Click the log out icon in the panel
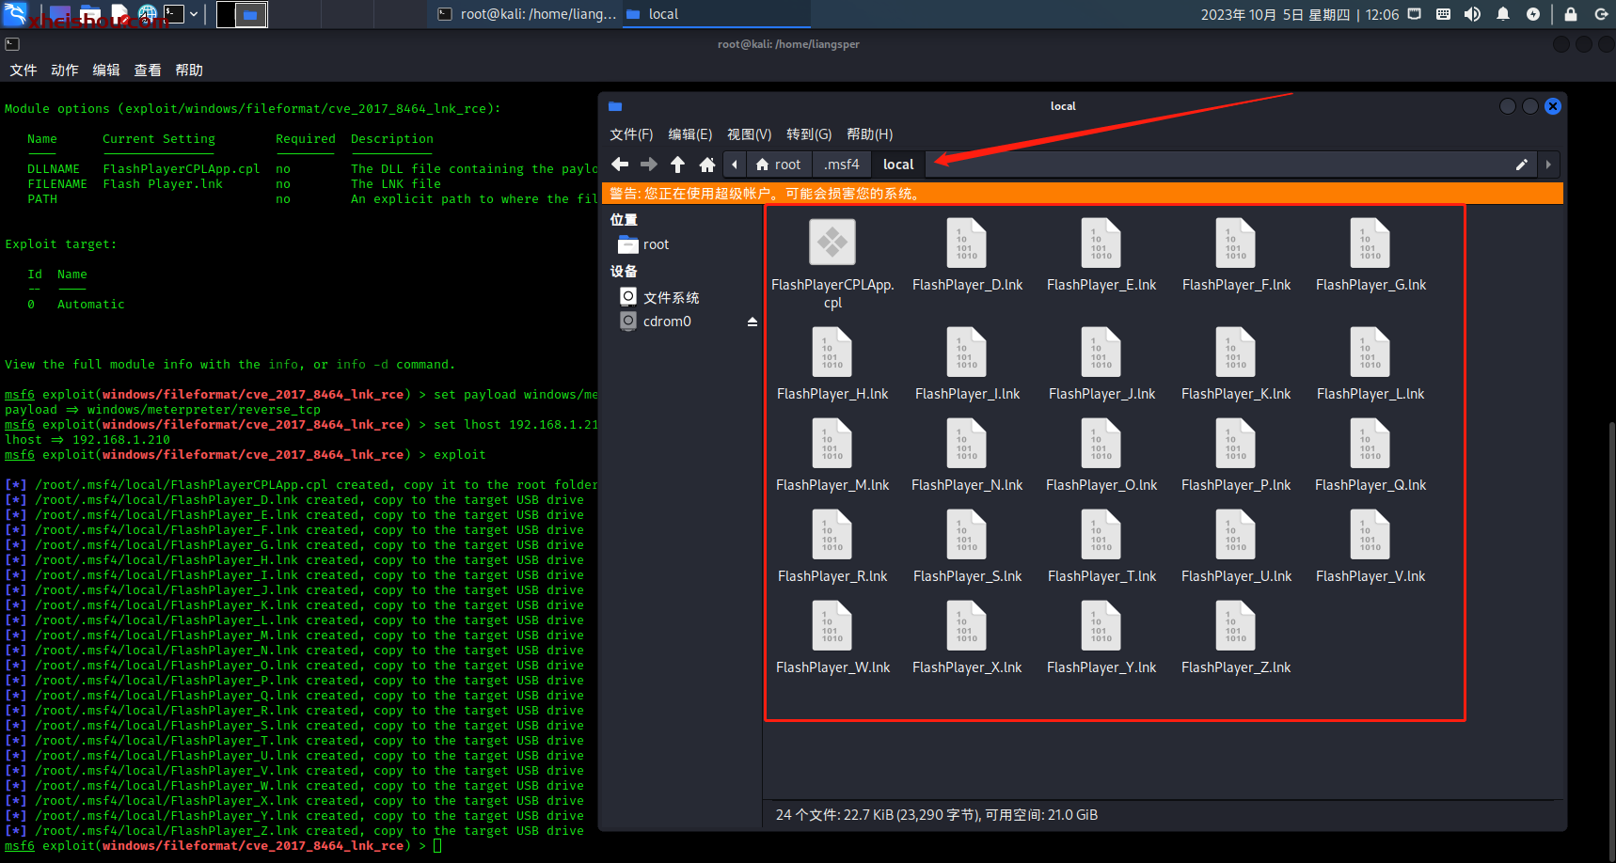This screenshot has height=863, width=1616. 1601,14
